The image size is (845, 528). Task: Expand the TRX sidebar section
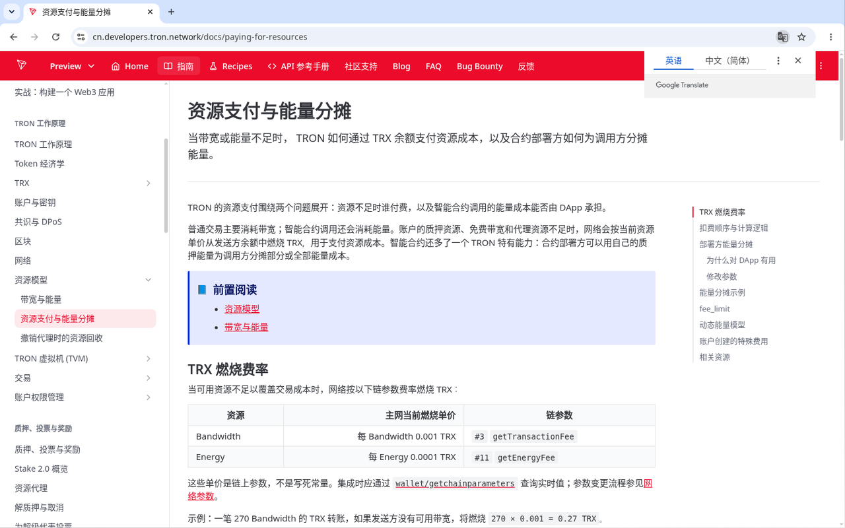click(x=149, y=183)
